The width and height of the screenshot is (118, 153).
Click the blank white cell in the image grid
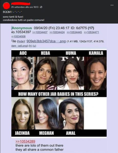pos(95,113)
